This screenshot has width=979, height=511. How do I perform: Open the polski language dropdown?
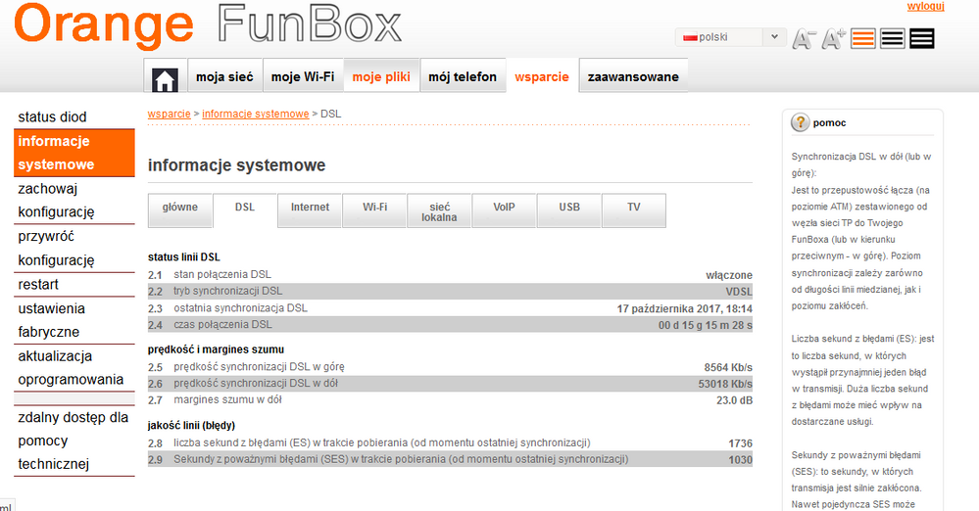[730, 37]
